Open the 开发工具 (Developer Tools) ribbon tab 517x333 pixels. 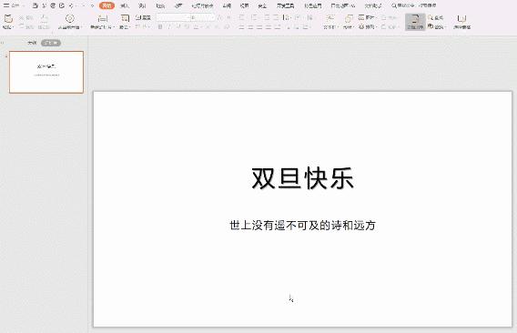pyautogui.click(x=286, y=5)
